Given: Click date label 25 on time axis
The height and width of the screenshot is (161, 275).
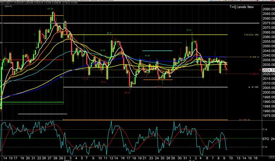Looking at the screenshot, I should pyautogui.click(x=162, y=158).
